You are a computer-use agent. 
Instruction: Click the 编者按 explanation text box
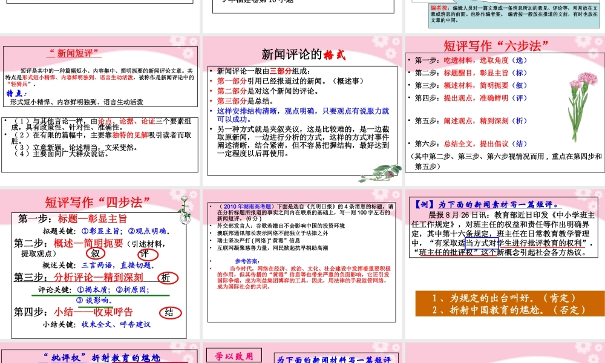coord(514,15)
